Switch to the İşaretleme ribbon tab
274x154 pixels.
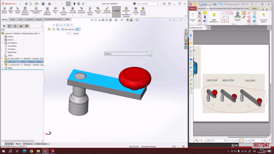click(x=30, y=19)
